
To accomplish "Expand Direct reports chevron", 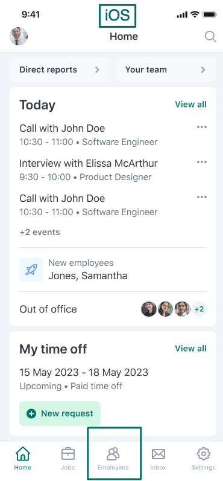I will click(97, 69).
